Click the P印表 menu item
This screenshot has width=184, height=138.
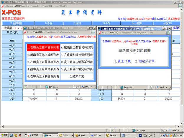click(x=107, y=23)
